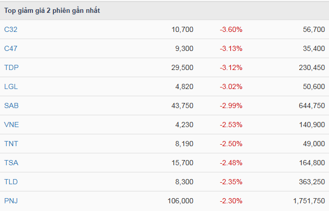This screenshot has height=211, width=329.
Task: Select the LGL stock link
Action: point(11,86)
